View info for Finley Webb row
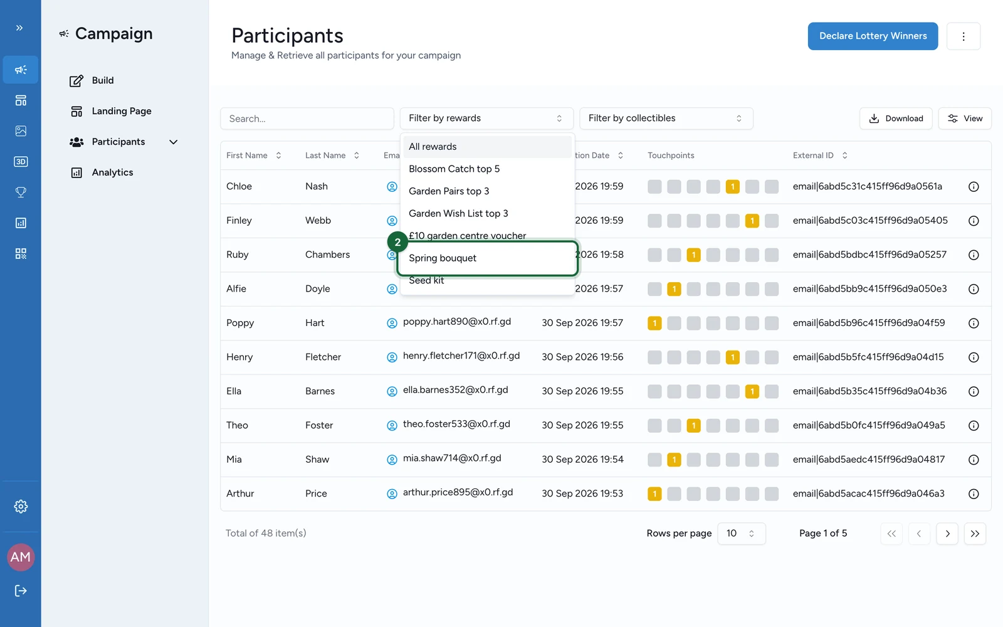 [x=974, y=221]
